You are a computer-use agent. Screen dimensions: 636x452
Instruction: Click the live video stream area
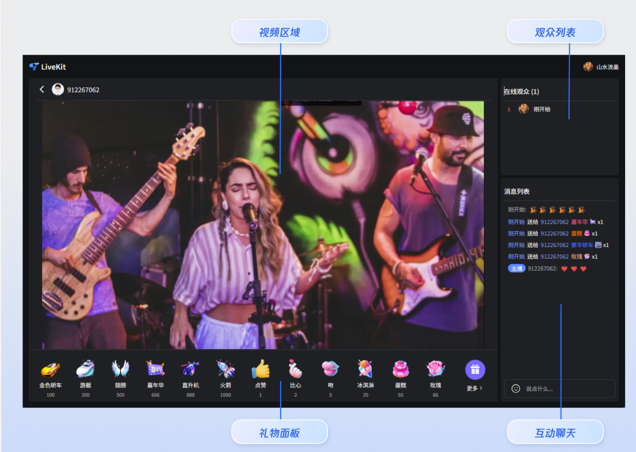click(263, 225)
